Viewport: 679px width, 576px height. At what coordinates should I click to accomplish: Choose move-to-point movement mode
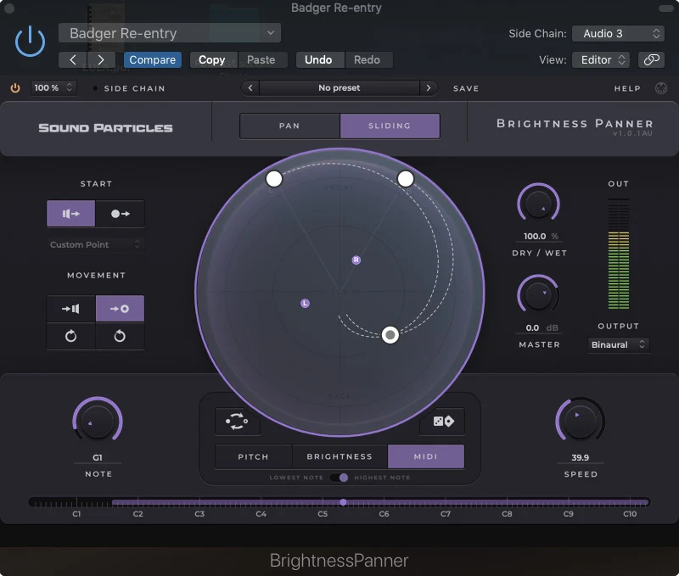120,309
